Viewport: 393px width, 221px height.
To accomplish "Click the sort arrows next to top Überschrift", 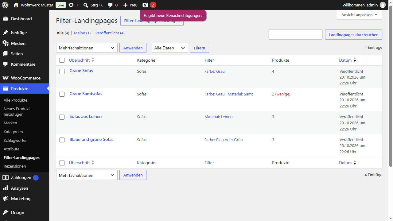I will click(93, 60).
